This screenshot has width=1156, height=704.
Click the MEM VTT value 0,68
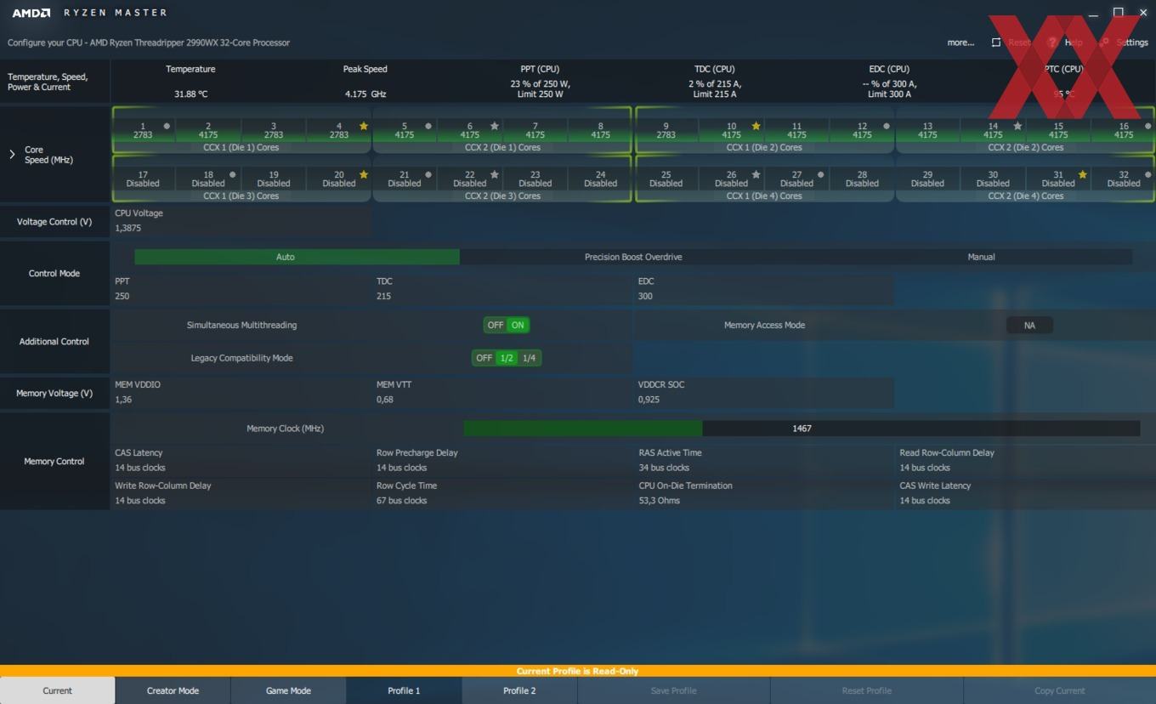coord(385,400)
